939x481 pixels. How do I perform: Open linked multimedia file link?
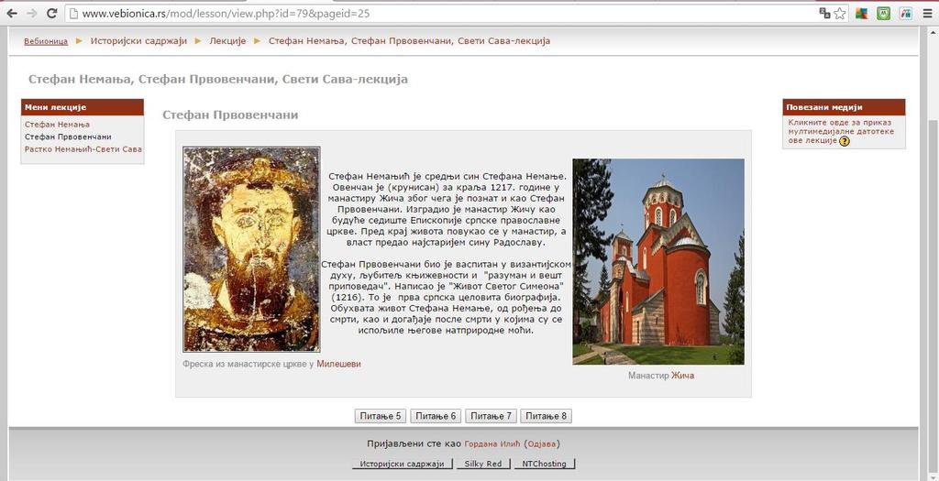pos(841,131)
